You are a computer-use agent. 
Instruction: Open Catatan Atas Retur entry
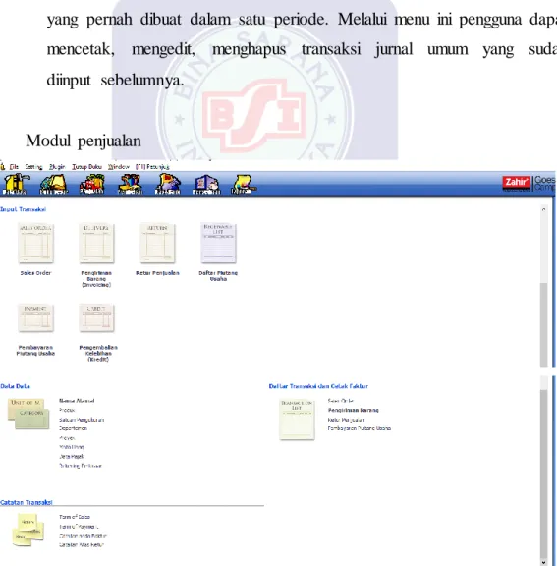tap(82, 545)
